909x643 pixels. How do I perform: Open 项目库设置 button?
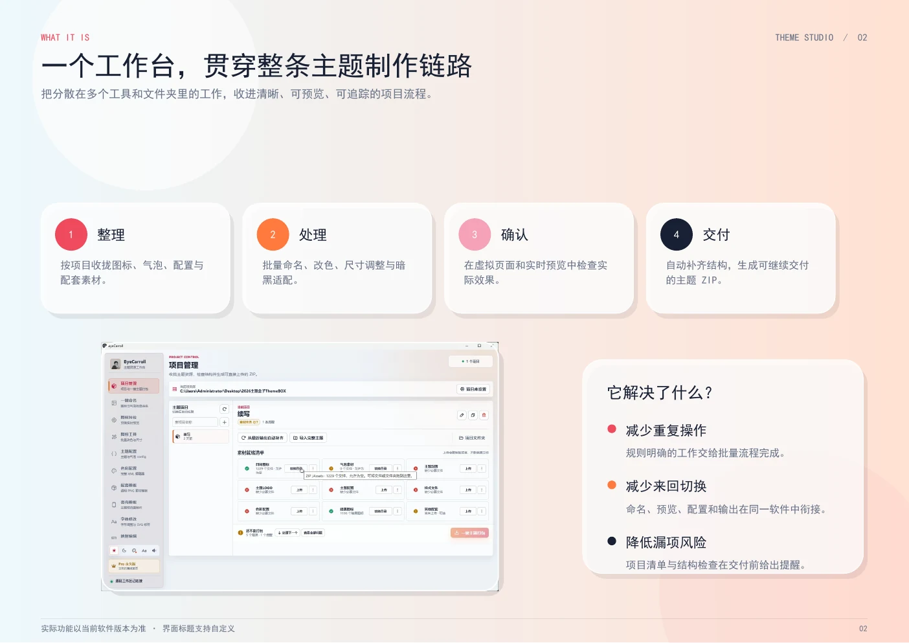click(x=473, y=389)
